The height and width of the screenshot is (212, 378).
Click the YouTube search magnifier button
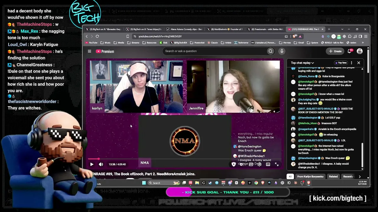[271, 51]
